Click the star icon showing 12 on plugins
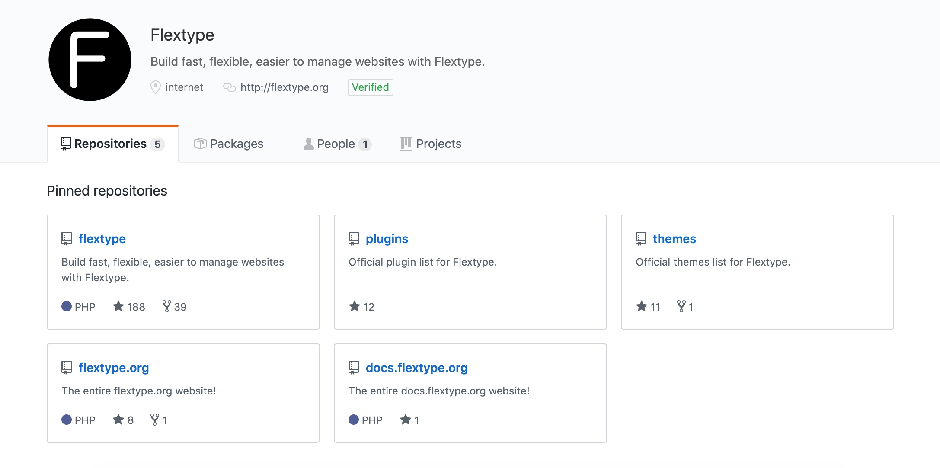Viewport: 940px width, 468px height. pos(355,306)
